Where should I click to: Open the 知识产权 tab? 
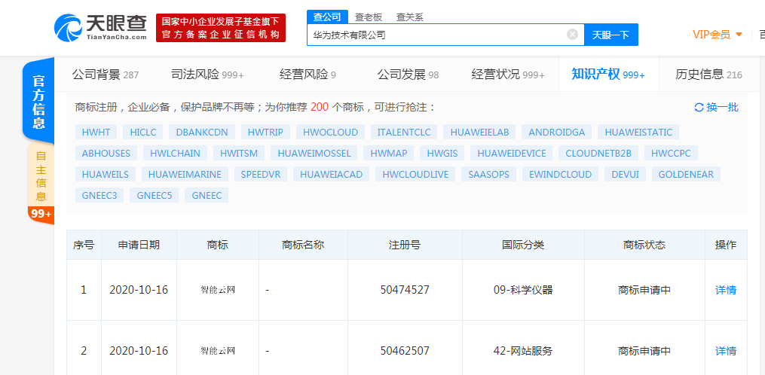(x=608, y=75)
